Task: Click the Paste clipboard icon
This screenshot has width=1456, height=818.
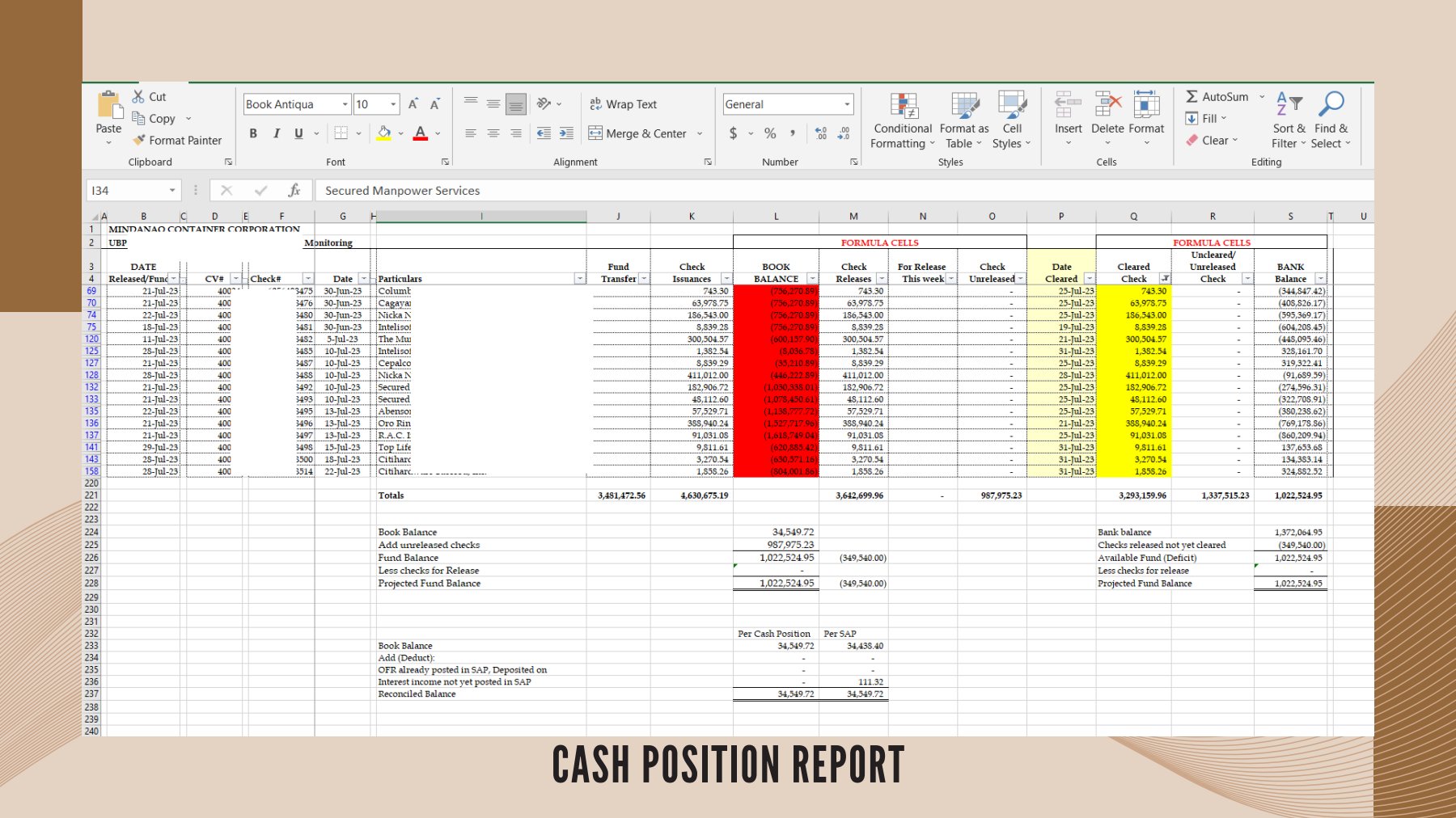Action: coord(108,106)
